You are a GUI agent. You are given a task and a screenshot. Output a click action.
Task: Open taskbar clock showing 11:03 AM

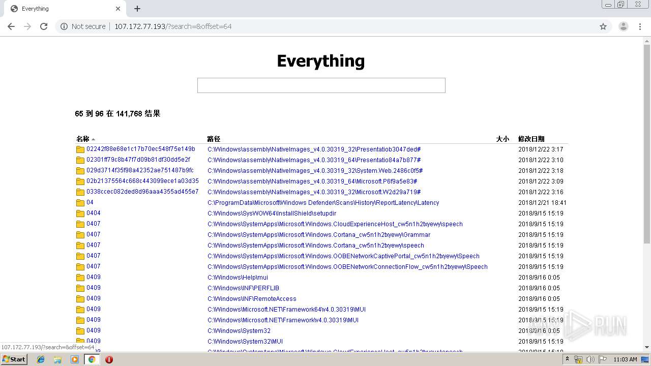tap(625, 359)
